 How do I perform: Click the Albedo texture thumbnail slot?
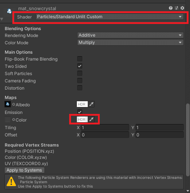[8, 104]
